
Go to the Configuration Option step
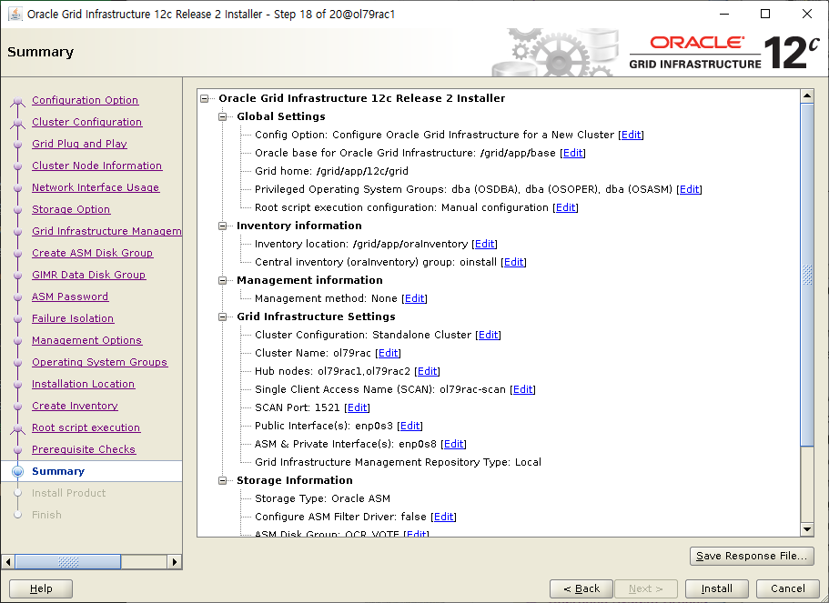86,100
